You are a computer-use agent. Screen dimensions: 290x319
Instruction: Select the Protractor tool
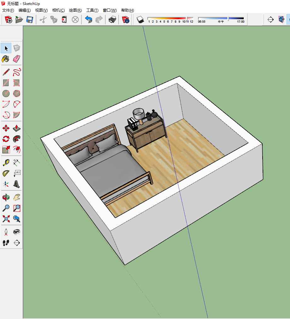click(x=6, y=174)
